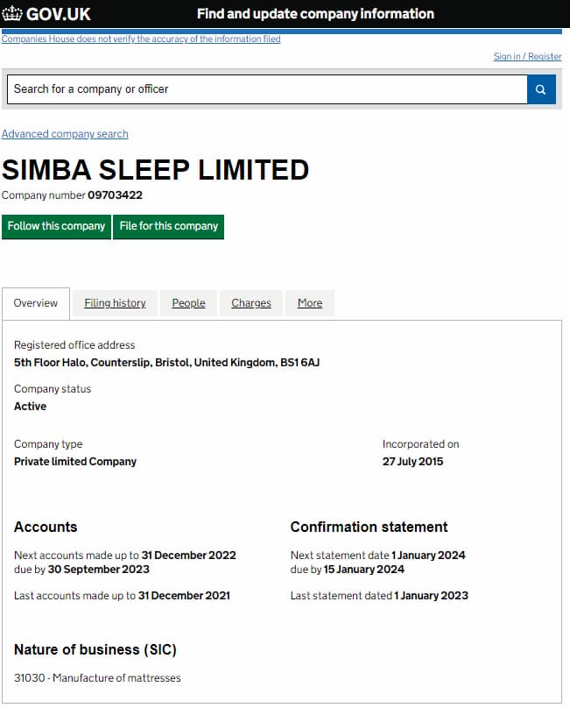Click inside the company search field
Viewport: 570px width, 708px height.
tap(263, 88)
